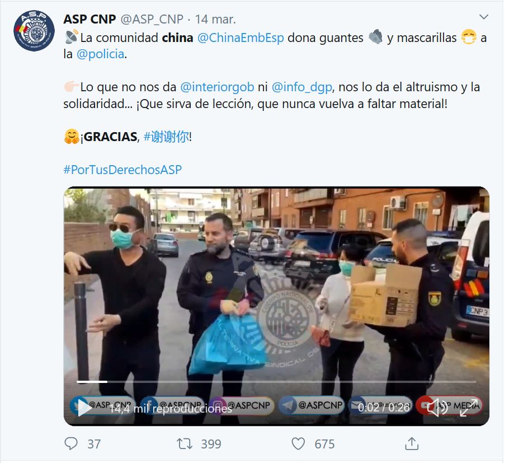Like the tweet with heart icon
This screenshot has width=505, height=463.
[298, 443]
